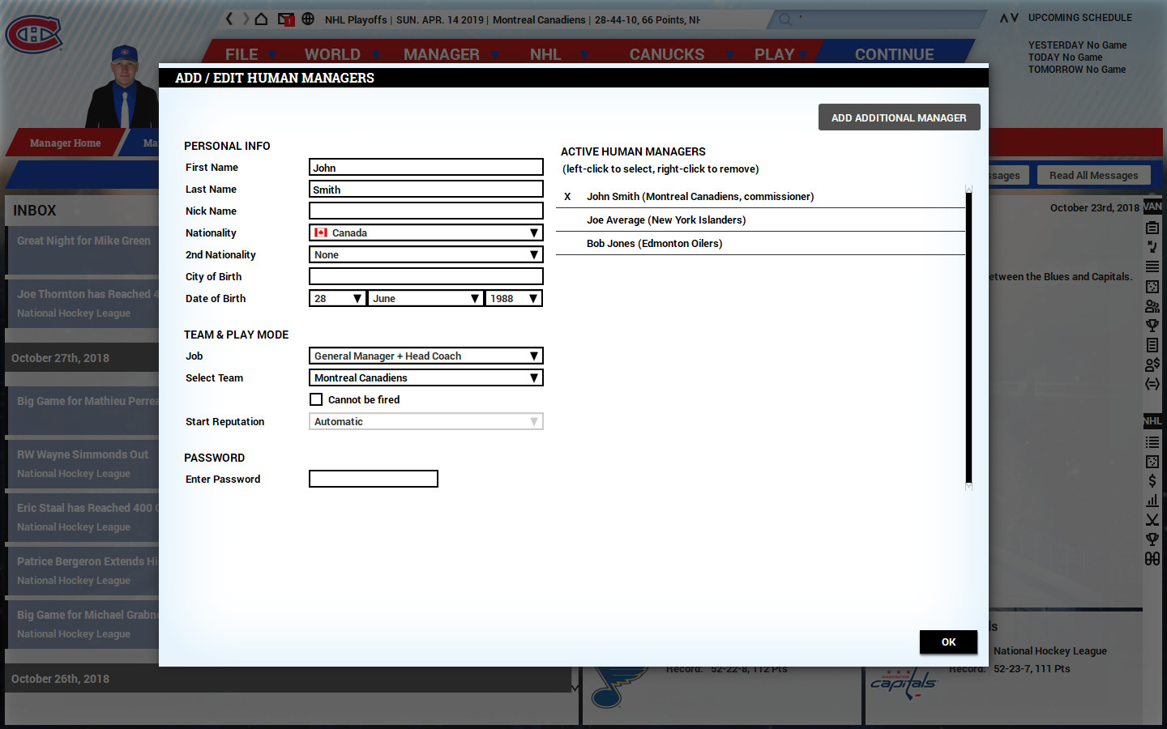The width and height of the screenshot is (1167, 729).
Task: Open the bar chart statistics icon in the sidebar
Action: (x=1152, y=500)
